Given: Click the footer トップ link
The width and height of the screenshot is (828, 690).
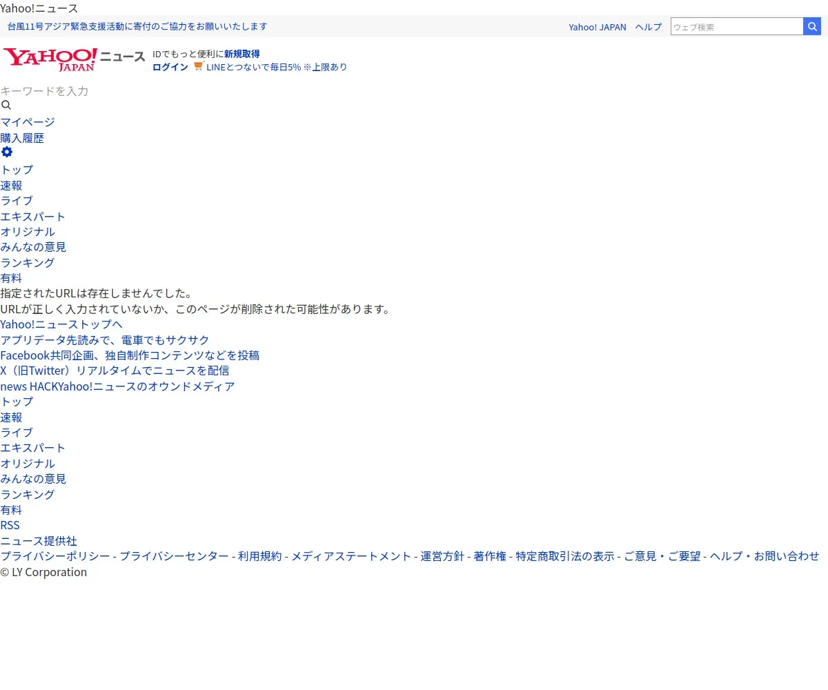Looking at the screenshot, I should pos(17,402).
